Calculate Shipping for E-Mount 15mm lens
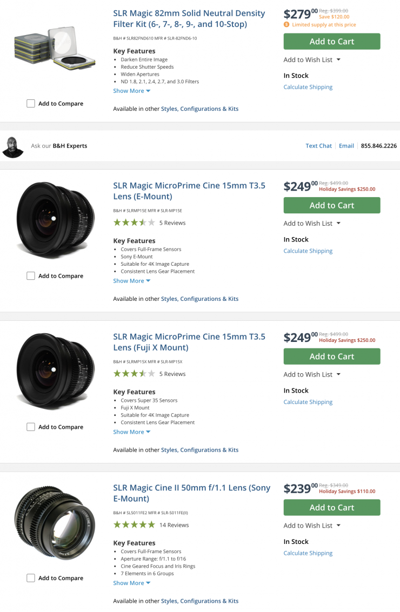This screenshot has width=400, height=612. [308, 251]
